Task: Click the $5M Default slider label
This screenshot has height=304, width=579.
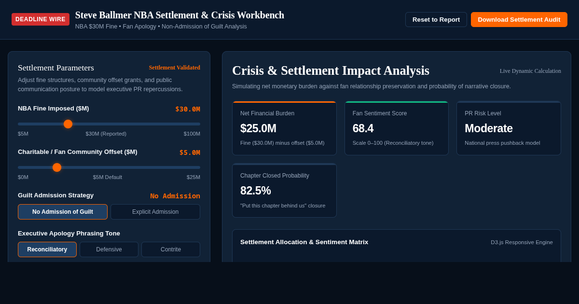Action: 108,177
